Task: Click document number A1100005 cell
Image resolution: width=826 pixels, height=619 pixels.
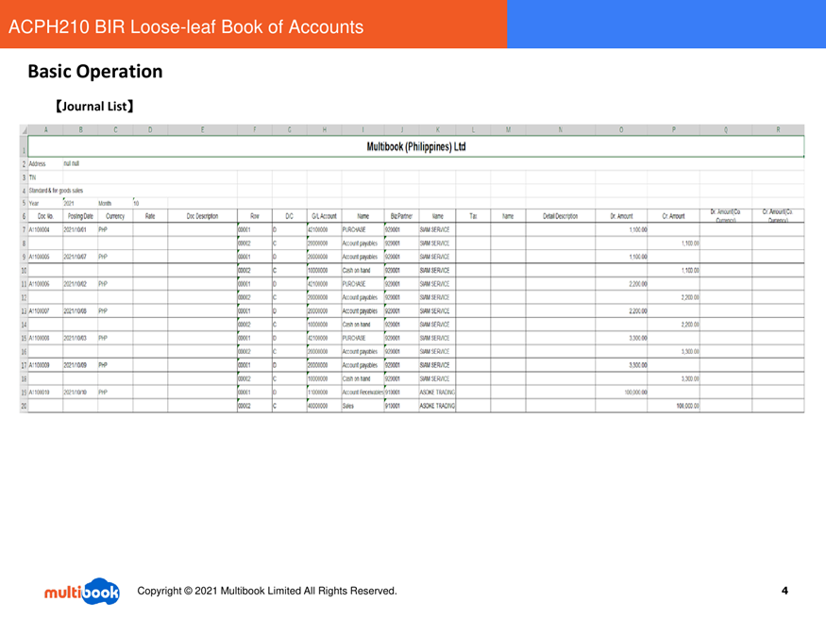Action: pos(45,257)
